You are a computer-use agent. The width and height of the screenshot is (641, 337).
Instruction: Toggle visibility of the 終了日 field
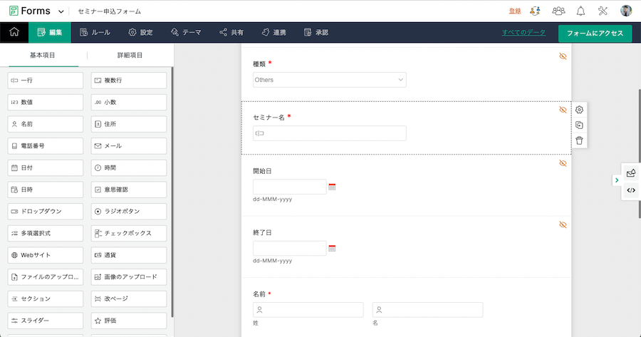click(563, 224)
